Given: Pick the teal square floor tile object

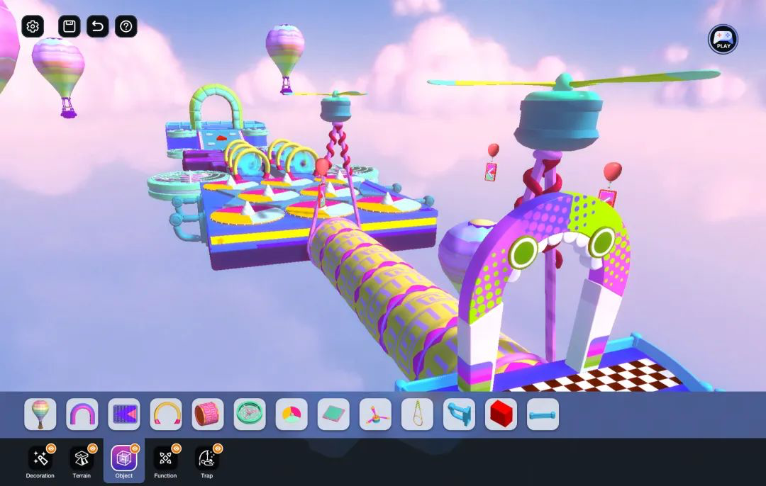Looking at the screenshot, I should coord(333,414).
